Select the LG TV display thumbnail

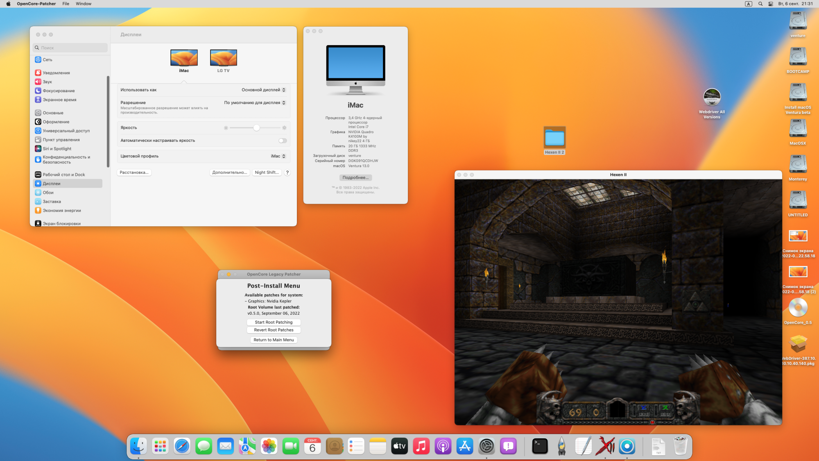[223, 58]
